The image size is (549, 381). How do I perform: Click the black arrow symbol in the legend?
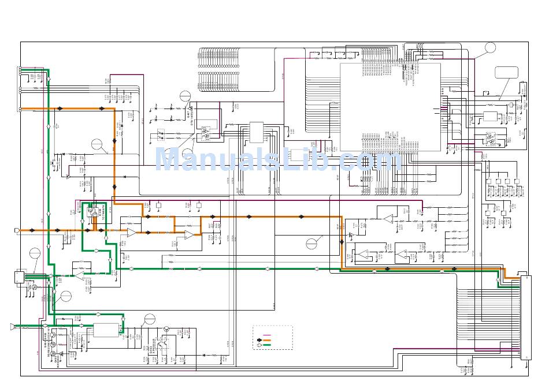[258, 341]
